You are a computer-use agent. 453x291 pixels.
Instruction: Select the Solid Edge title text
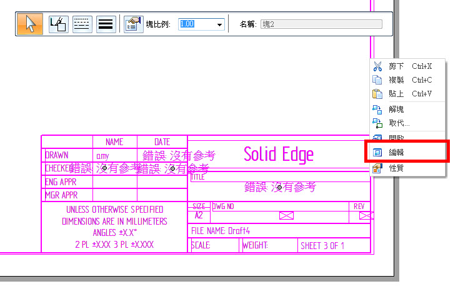(x=279, y=155)
